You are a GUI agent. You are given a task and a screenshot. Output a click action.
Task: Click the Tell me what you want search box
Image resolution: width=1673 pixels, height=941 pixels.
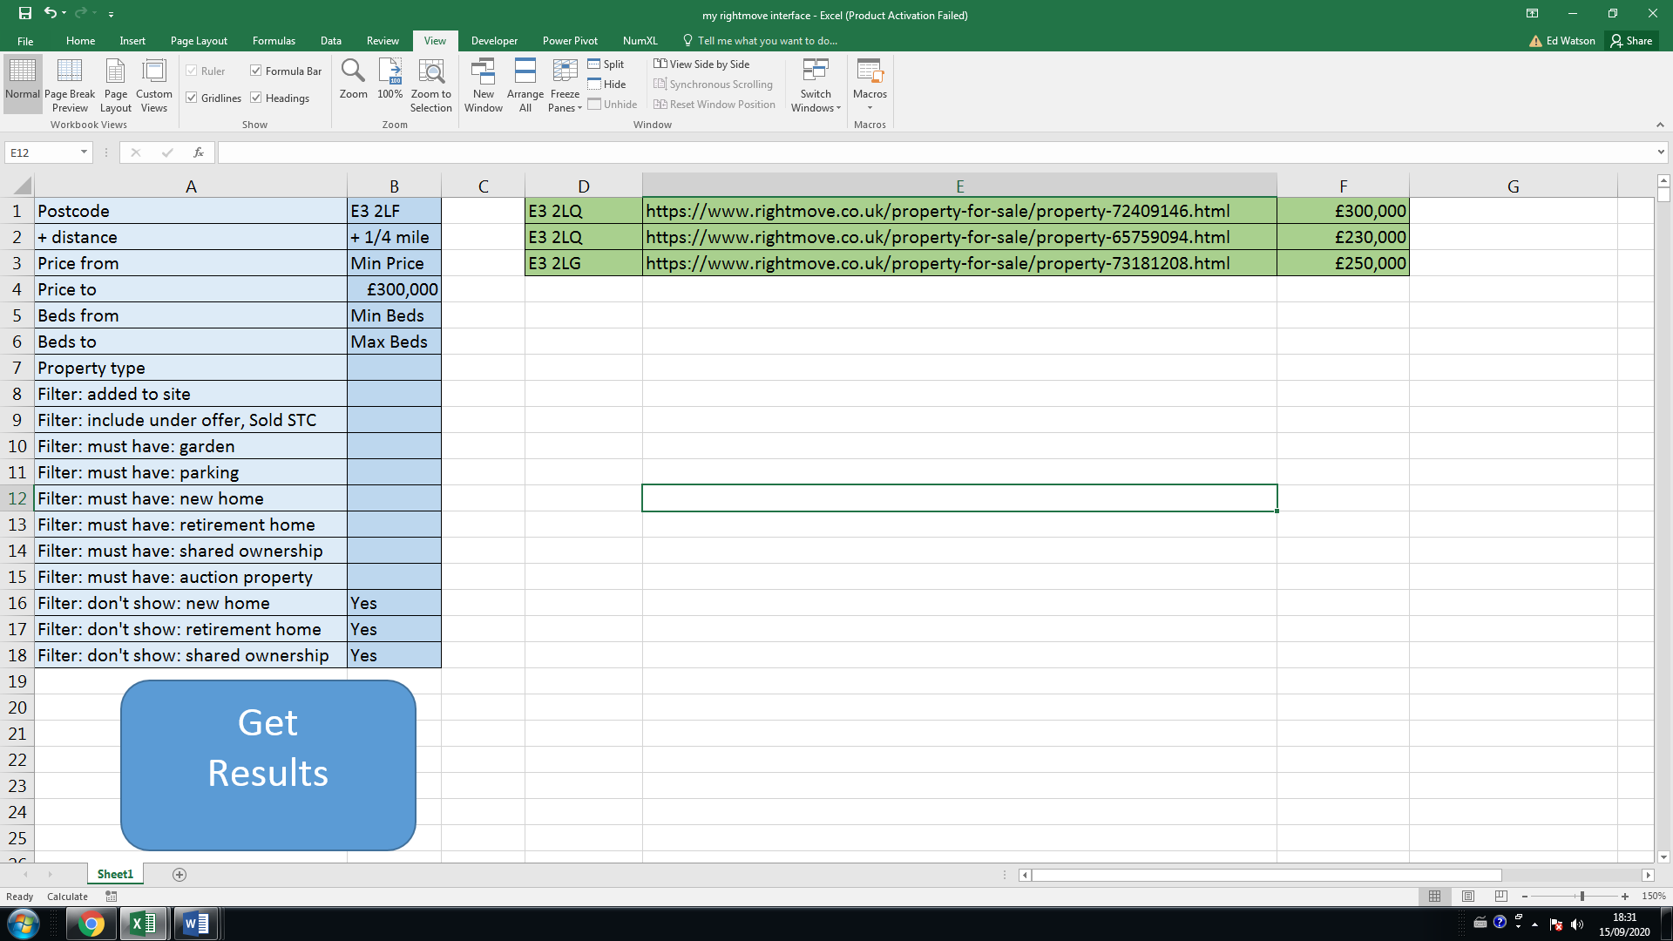767,41
